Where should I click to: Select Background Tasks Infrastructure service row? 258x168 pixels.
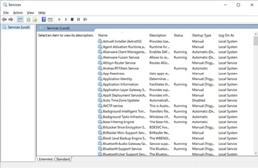click(168, 117)
